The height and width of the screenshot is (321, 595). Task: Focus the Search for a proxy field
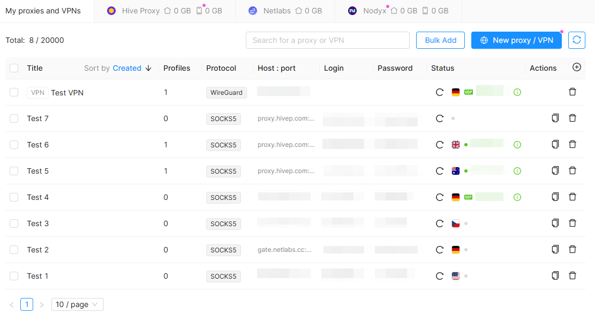(327, 40)
